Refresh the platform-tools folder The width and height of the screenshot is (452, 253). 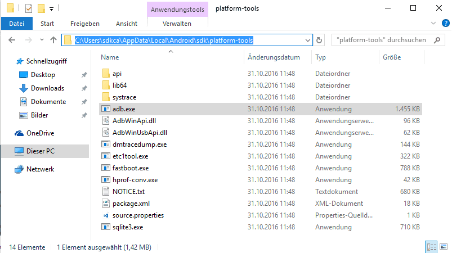pos(319,40)
